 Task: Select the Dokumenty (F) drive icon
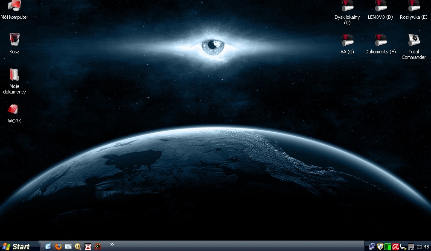point(380,44)
